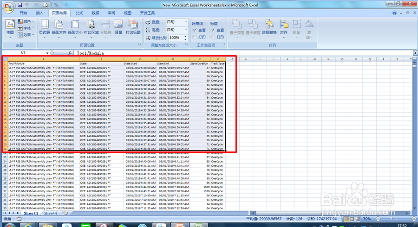Open the Office button menu

tap(8, 7)
